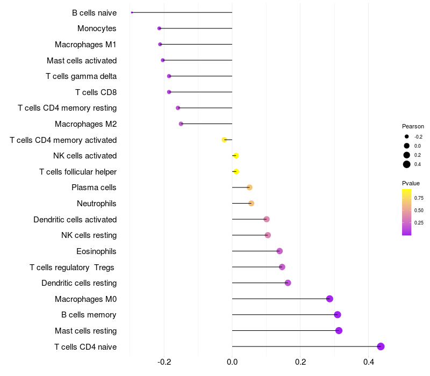The width and height of the screenshot is (430, 376).
Task: Select the Monocytes lollipop dot
Action: point(159,28)
